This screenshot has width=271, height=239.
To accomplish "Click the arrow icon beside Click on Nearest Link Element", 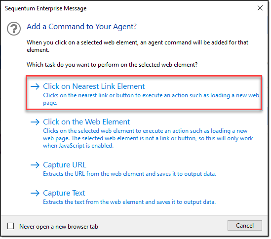I will pos(35,86).
